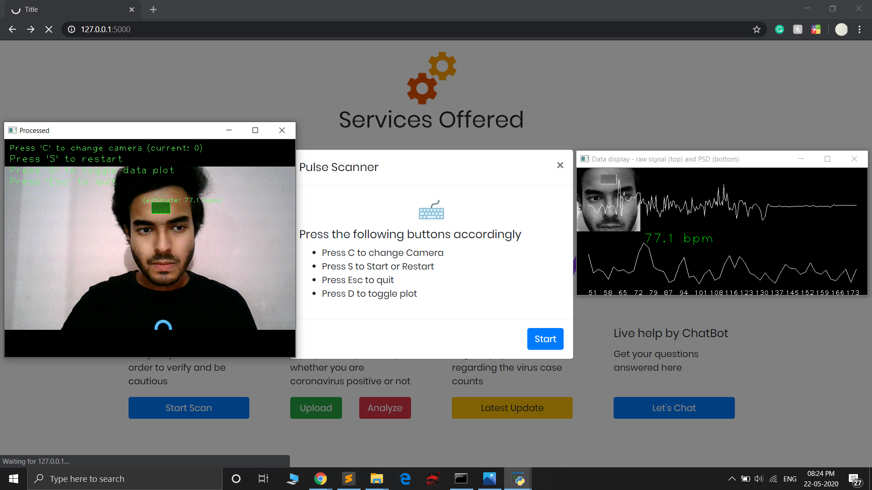Click the green Upload button
Image resolution: width=872 pixels, height=490 pixels.
(316, 408)
